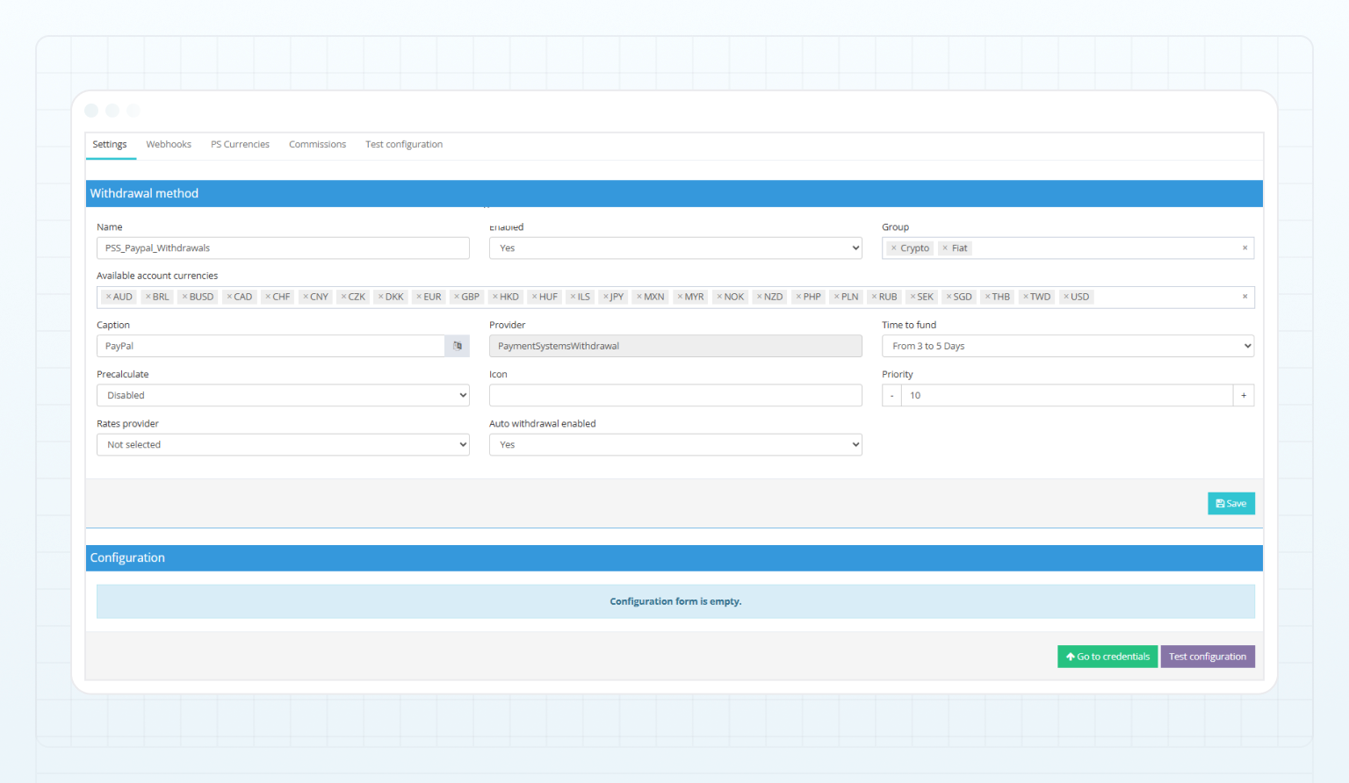
Task: Remove the SGD currency tag
Action: [x=949, y=297]
